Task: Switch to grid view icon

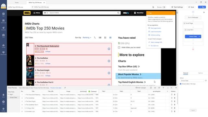Action: click(105, 38)
